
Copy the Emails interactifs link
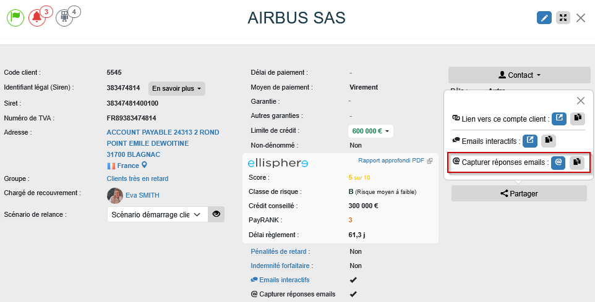pyautogui.click(x=549, y=141)
